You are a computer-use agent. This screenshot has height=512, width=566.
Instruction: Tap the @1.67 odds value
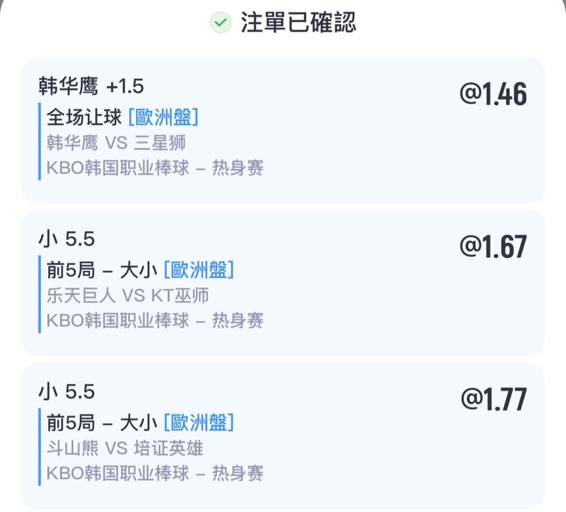pos(493,247)
